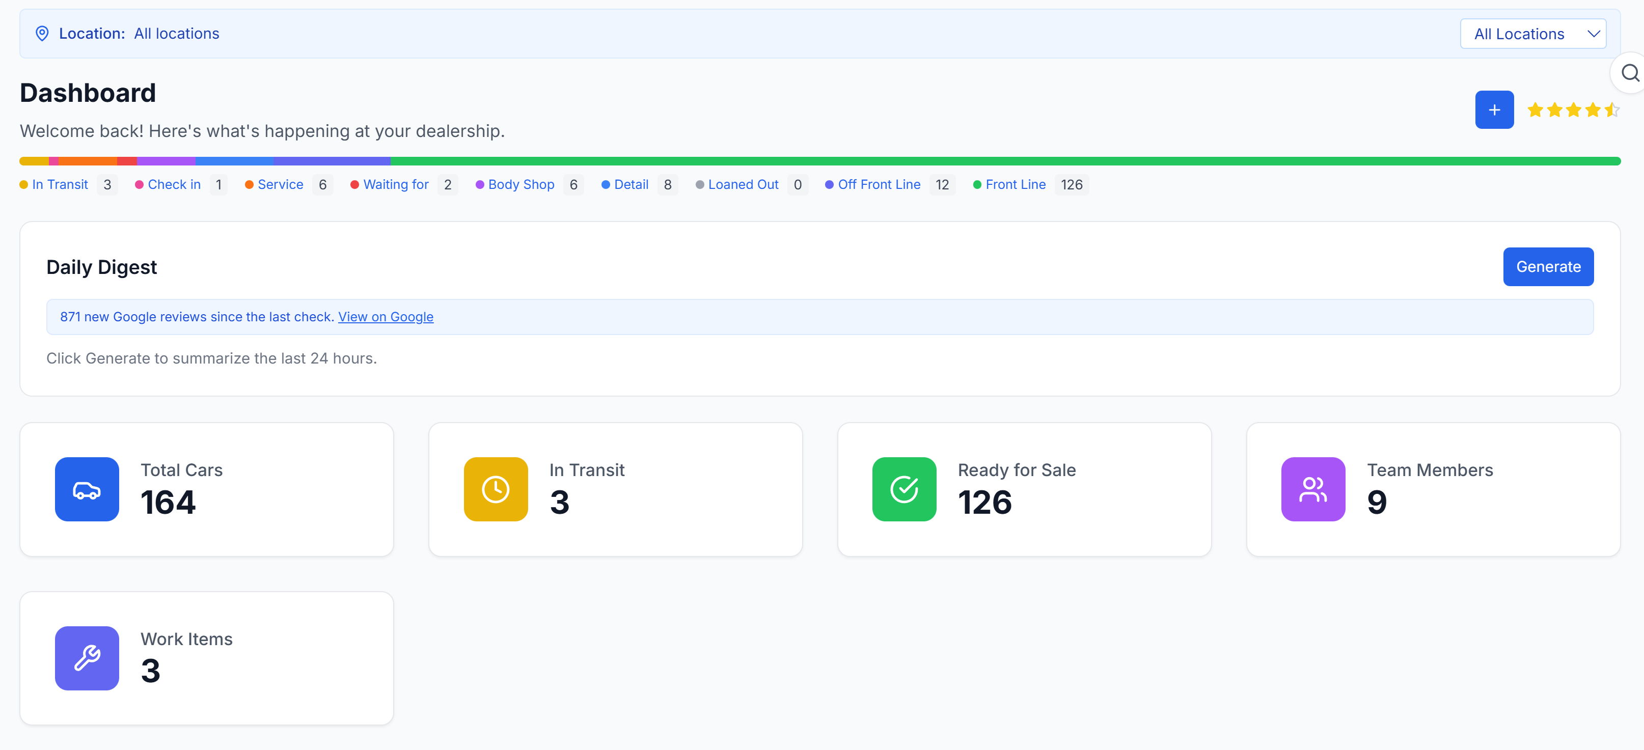Click the Team Members people icon
This screenshot has width=1644, height=750.
click(x=1313, y=490)
